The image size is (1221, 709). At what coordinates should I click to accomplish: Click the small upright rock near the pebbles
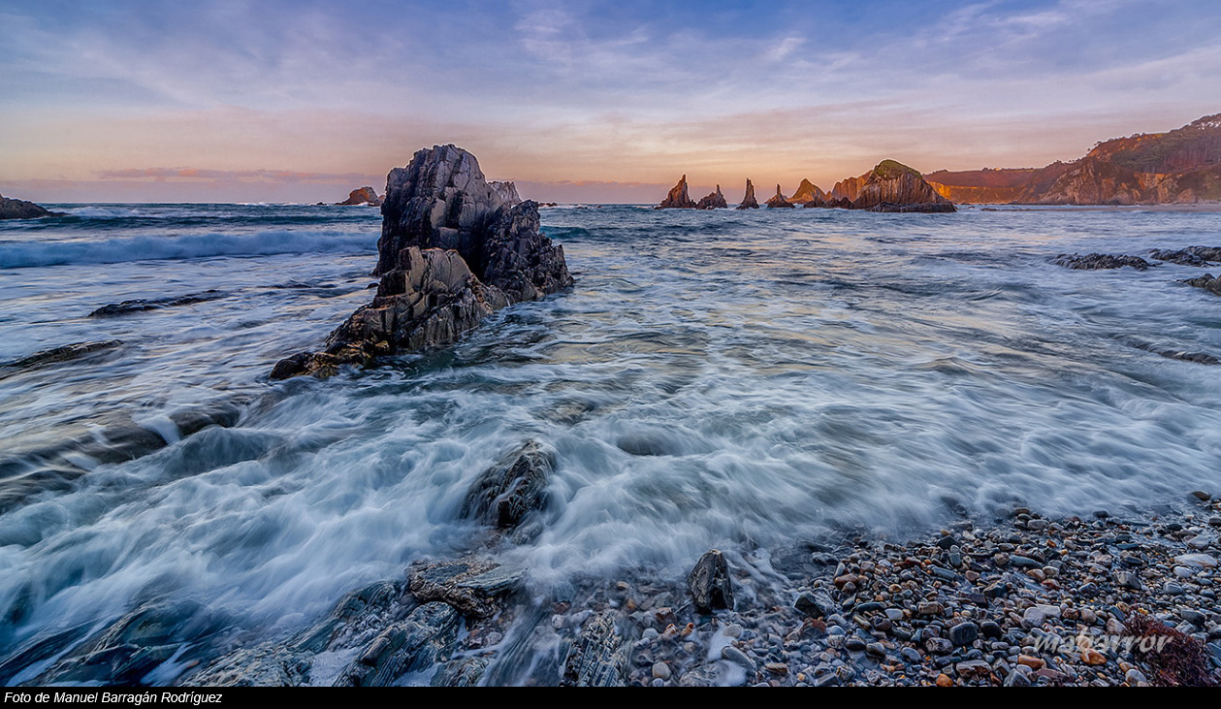click(711, 581)
